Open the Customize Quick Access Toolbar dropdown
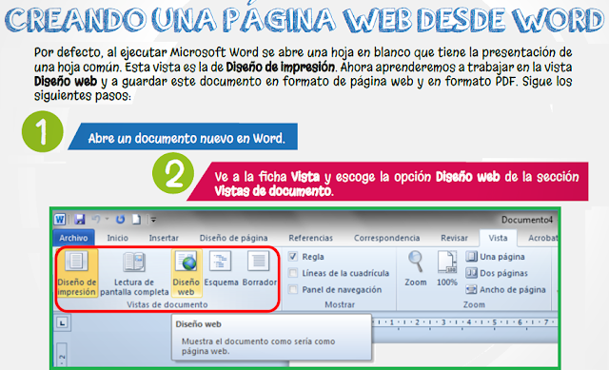This screenshot has height=370, width=609. pos(153,220)
